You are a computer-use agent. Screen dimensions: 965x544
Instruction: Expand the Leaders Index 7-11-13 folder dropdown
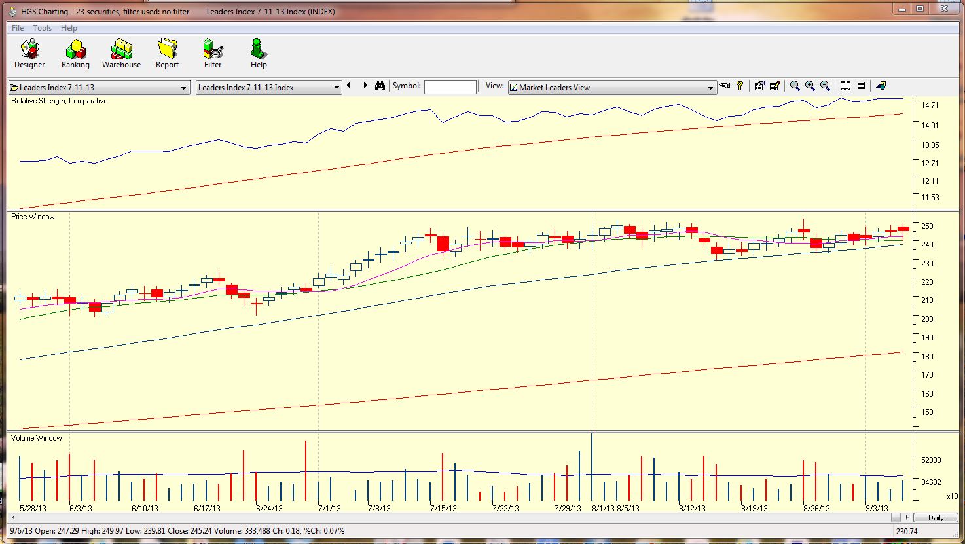click(x=183, y=88)
